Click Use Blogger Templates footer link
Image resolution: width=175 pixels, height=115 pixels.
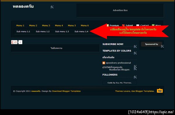[143, 91]
